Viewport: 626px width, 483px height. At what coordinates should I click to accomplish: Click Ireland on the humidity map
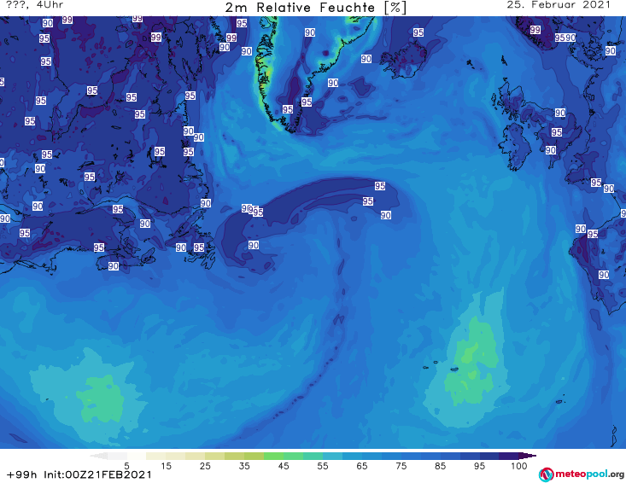[x=516, y=146]
